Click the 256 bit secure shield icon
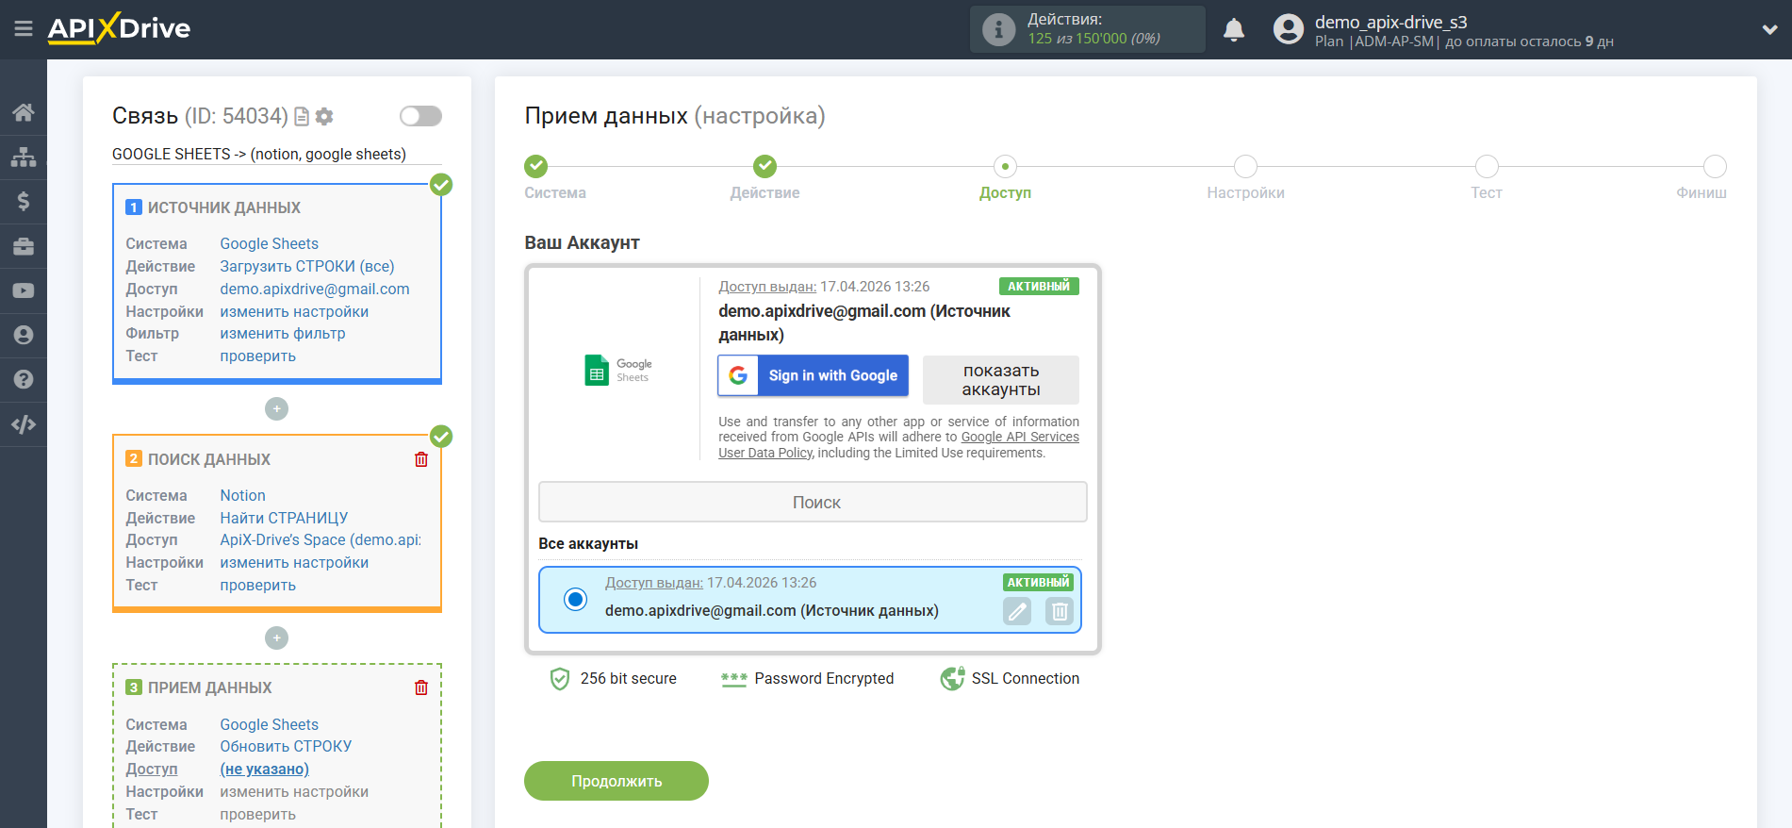Screen dimensions: 1792x828 tap(560, 679)
